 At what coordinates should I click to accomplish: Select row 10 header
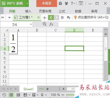4,77
